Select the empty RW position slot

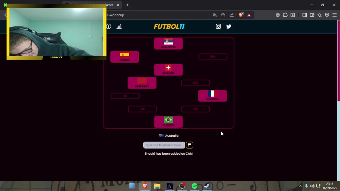[x=213, y=57]
